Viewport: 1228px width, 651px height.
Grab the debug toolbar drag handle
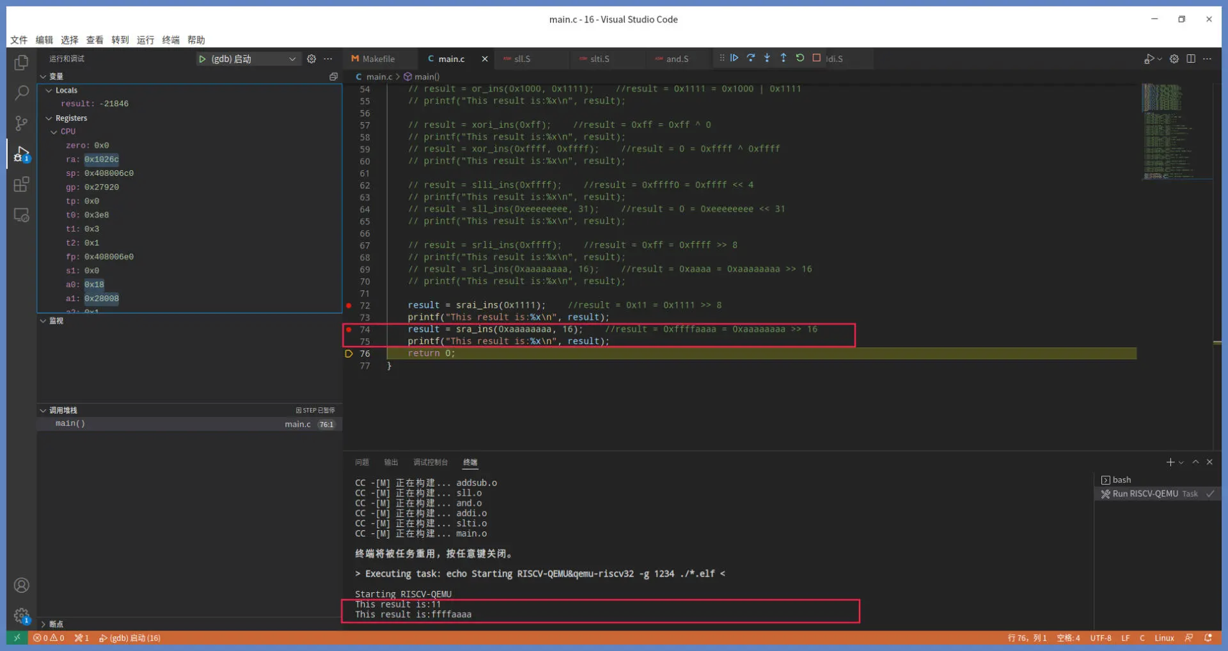coord(722,58)
